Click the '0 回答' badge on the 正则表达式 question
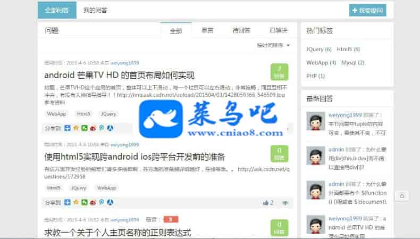420x239 pixels. point(279,228)
